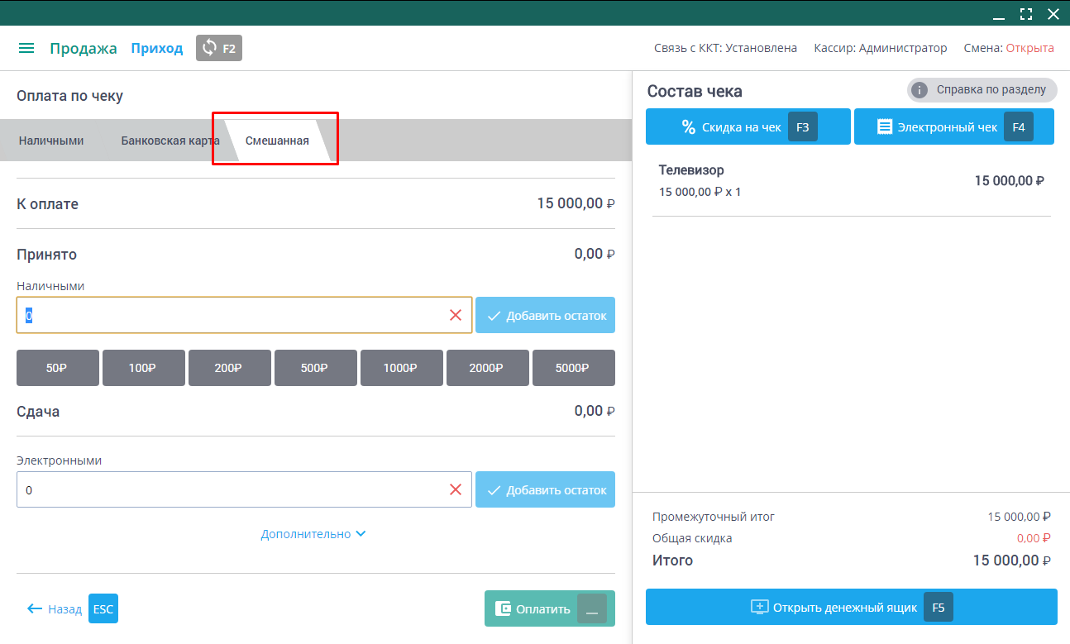The width and height of the screenshot is (1070, 644).
Task: Click Связь с ККТ: Установлена status
Action: point(725,48)
